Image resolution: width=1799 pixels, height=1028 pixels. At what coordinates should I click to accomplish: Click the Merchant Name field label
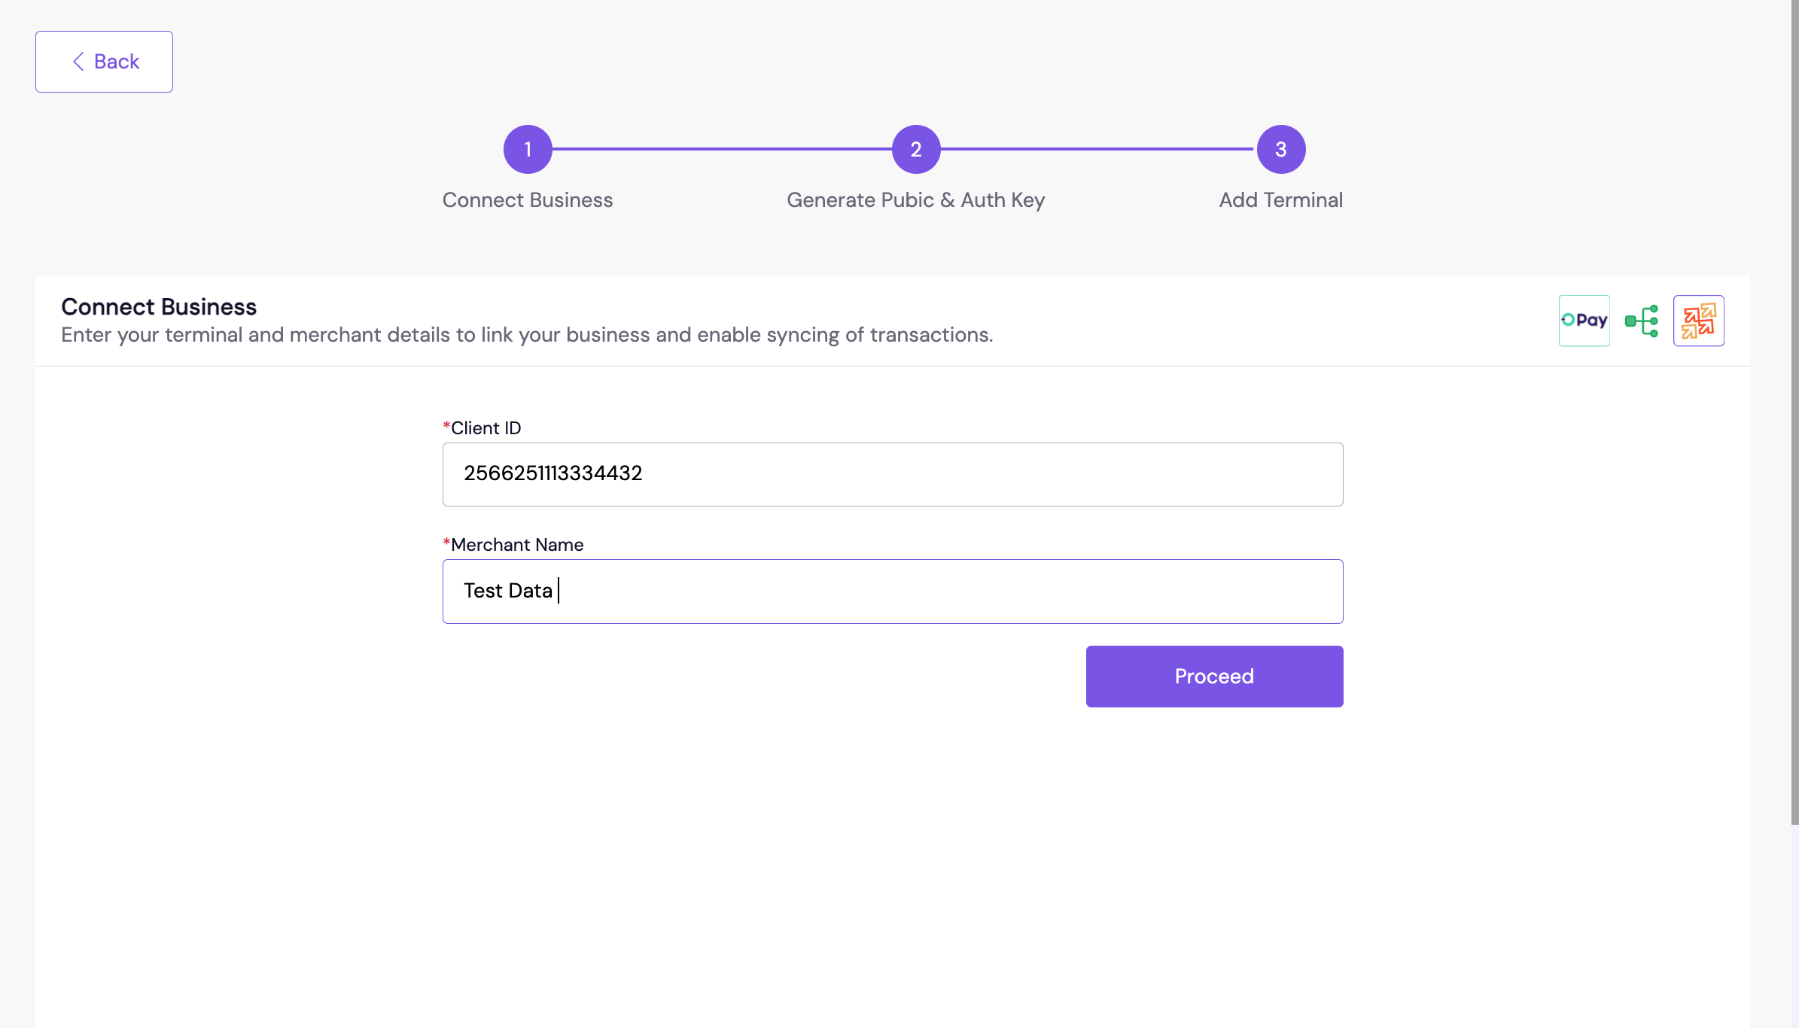pyautogui.click(x=516, y=545)
